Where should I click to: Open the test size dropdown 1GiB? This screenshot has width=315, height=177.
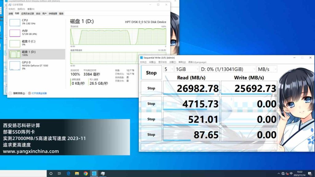click(187, 69)
